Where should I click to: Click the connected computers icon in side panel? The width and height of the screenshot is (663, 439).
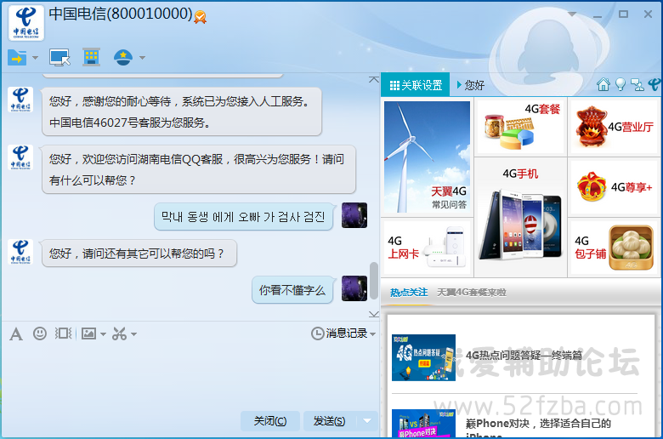coord(637,85)
